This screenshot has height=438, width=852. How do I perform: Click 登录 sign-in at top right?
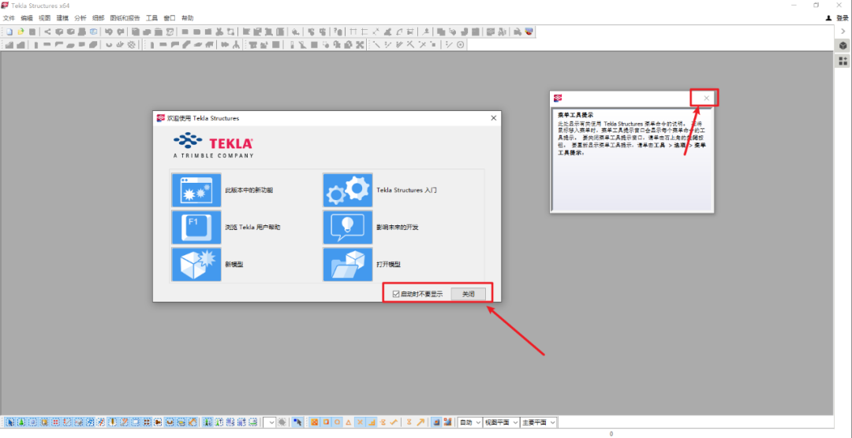[x=839, y=17]
